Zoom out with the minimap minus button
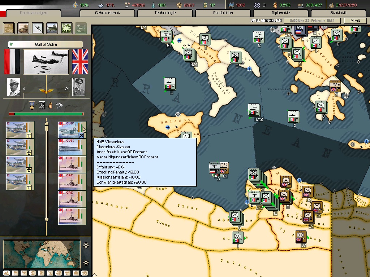Image resolution: width=370 pixels, height=277 pixels. [86, 262]
